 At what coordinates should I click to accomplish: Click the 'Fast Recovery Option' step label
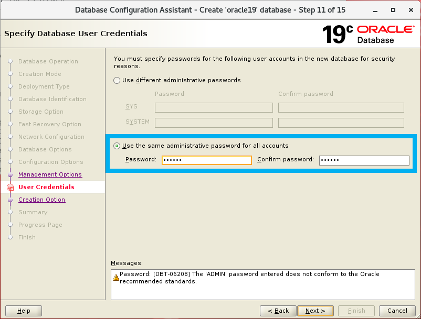pos(50,124)
